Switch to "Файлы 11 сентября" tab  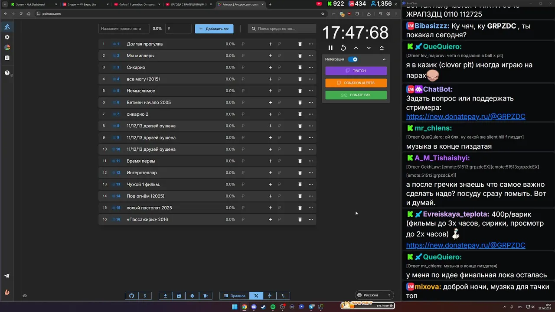pos(137,4)
